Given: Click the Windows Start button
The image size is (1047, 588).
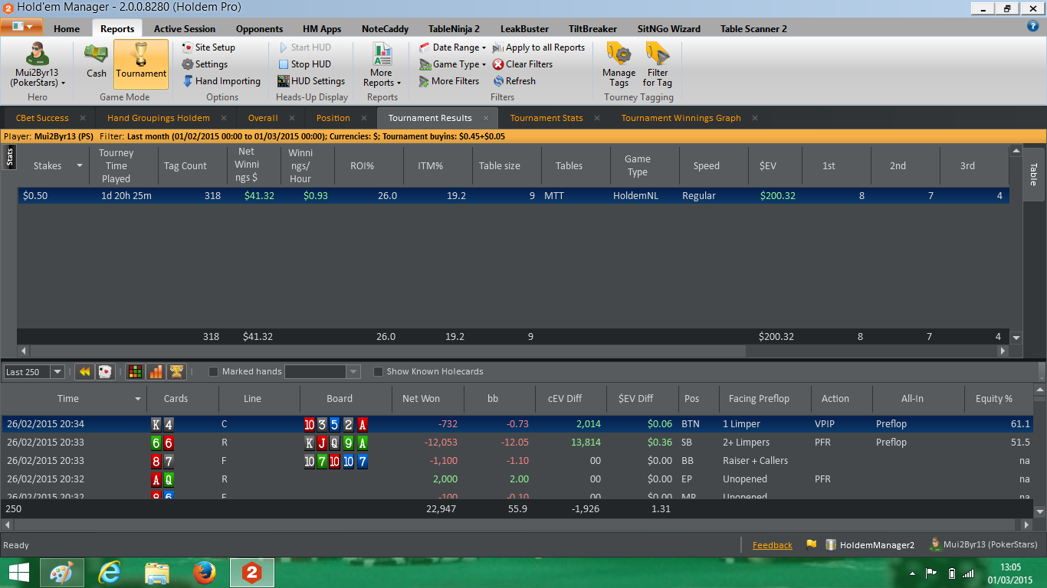Looking at the screenshot, I should [18, 573].
